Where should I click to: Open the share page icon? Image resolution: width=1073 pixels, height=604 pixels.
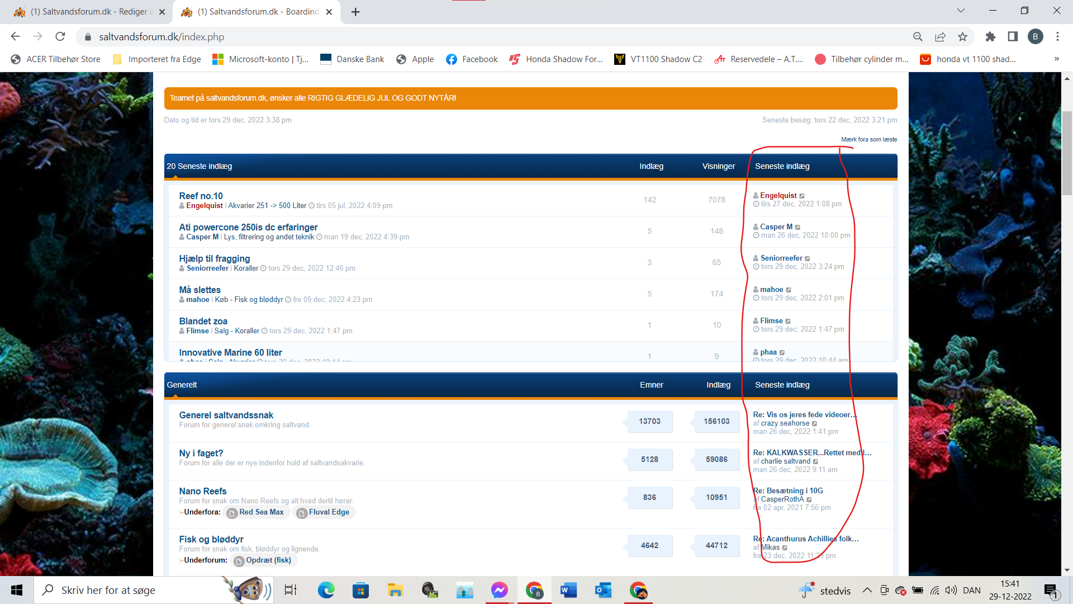coord(940,36)
